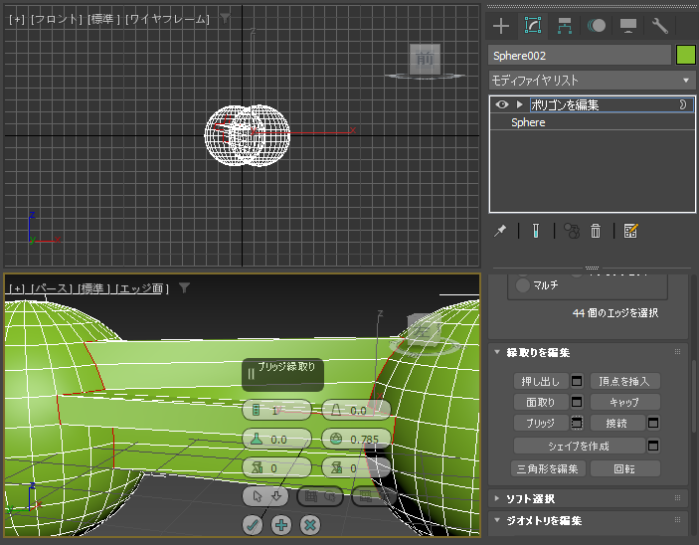Click the 接続 button
Viewport: 699px width, 545px height.
(x=617, y=423)
